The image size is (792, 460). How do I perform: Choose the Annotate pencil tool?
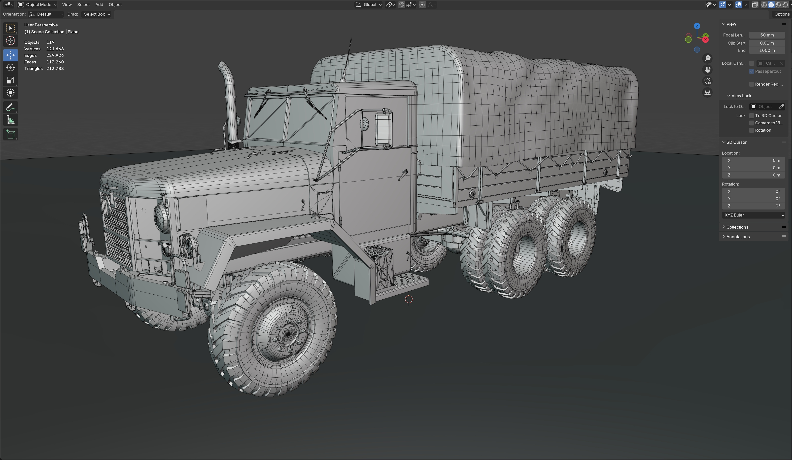point(10,108)
